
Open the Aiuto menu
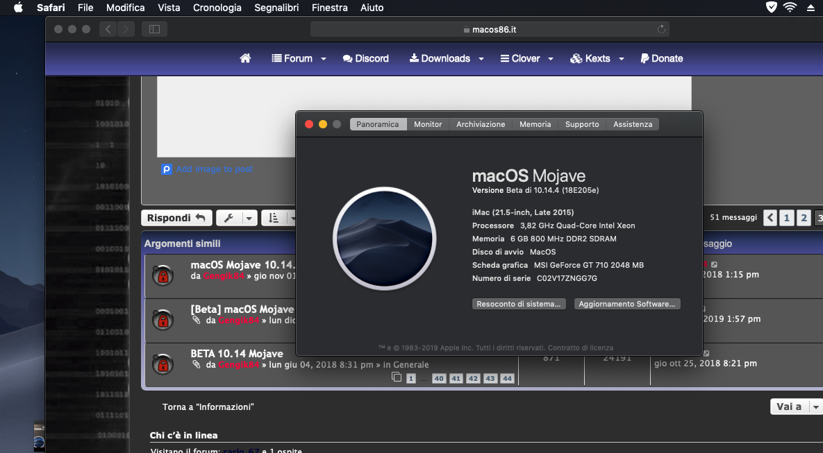click(x=372, y=8)
